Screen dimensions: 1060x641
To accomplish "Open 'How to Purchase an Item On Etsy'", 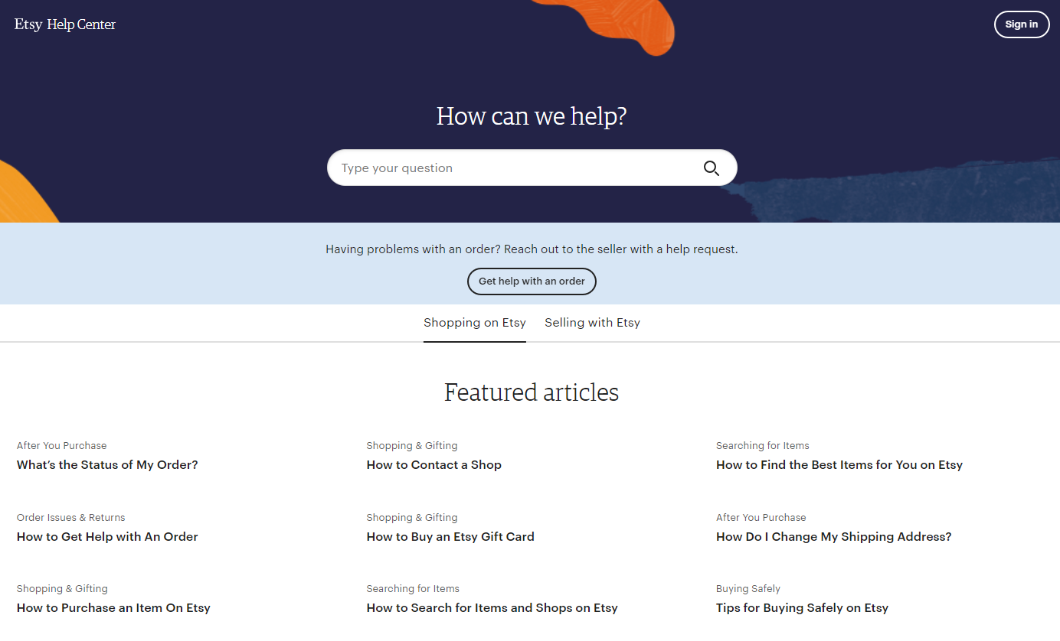I will pos(113,608).
